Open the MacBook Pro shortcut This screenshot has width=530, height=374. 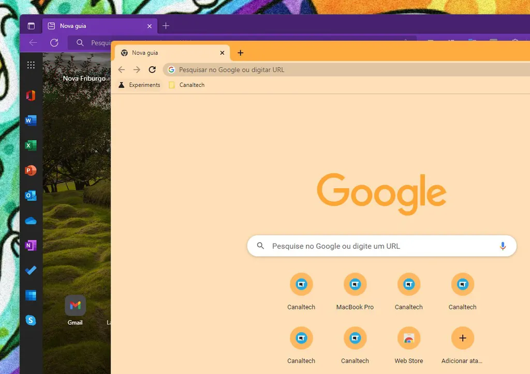coord(355,284)
